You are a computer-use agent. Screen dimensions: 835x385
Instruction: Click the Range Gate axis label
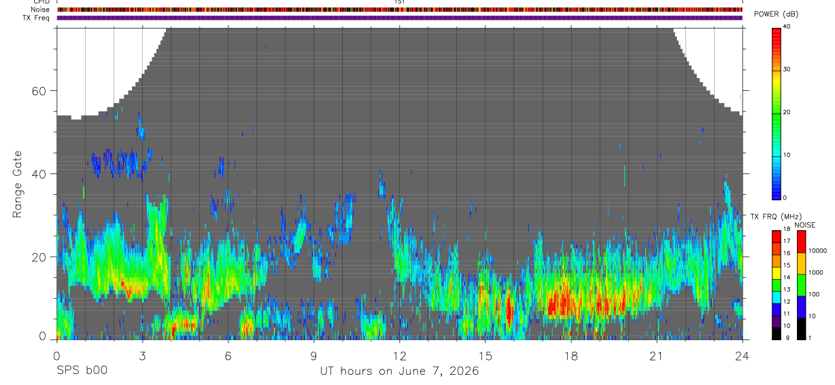coord(18,184)
